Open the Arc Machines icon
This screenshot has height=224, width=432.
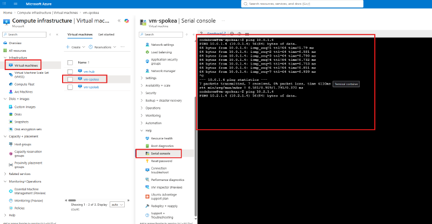click(x=11, y=92)
